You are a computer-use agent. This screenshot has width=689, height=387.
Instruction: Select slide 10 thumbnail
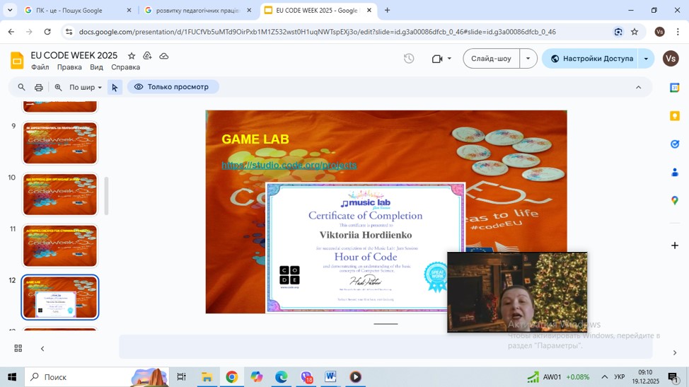pos(60,195)
